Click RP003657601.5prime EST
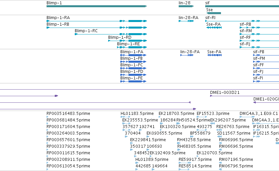The image size is (279, 171). (x=48, y=143)
